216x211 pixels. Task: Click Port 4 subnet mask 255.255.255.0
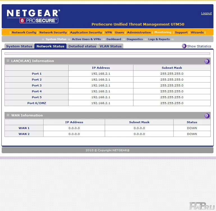(x=172, y=91)
